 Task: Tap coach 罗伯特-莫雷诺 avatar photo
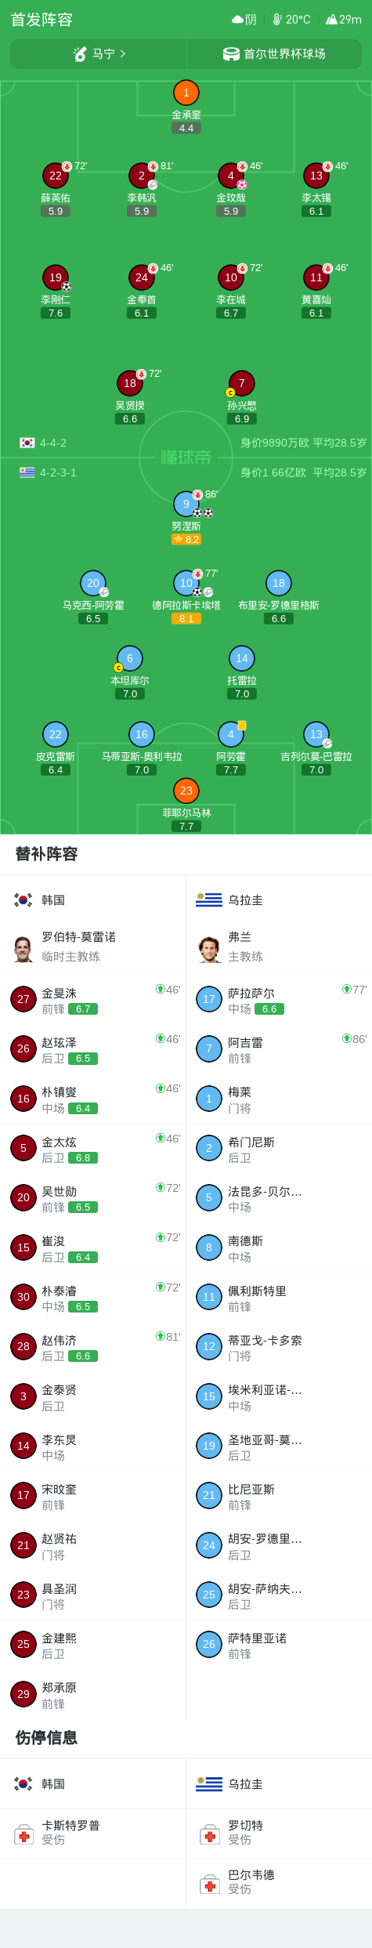(x=23, y=949)
